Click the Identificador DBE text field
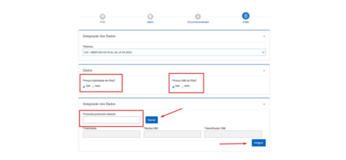The height and width of the screenshot is (160, 346). point(233,134)
